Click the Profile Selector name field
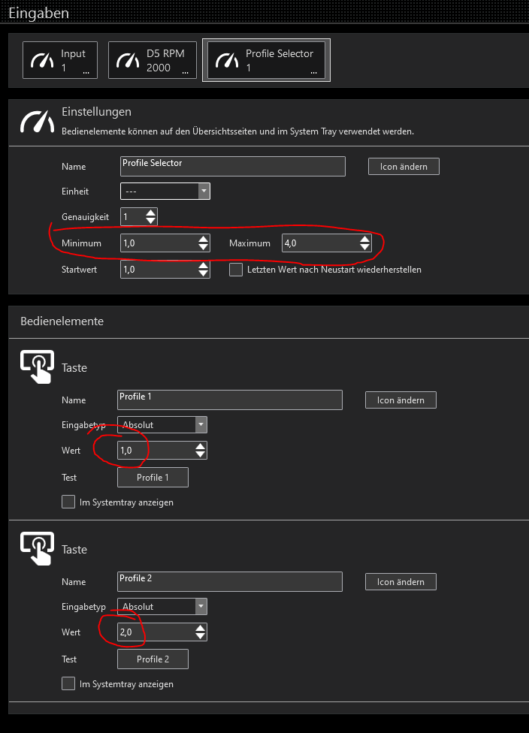Screen dimensions: 529x733 232,167
